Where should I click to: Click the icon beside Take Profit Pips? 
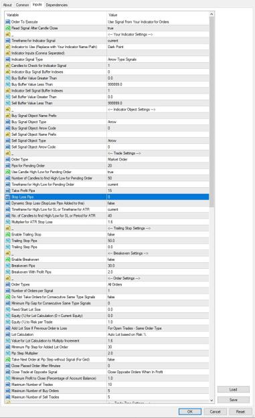click(x=8, y=191)
